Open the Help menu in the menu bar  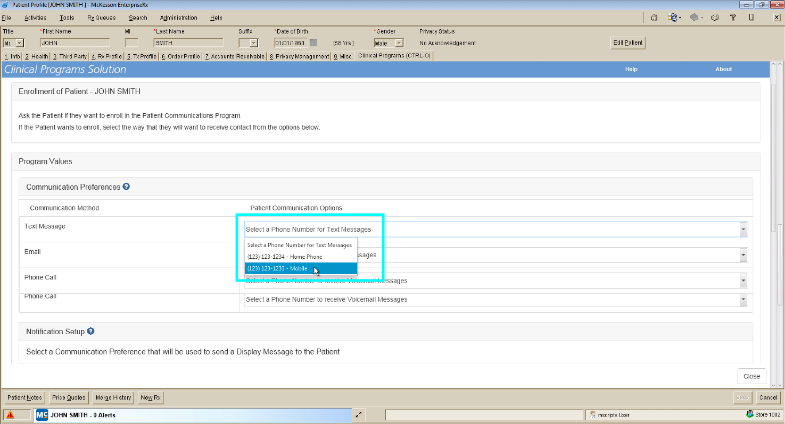[216, 18]
